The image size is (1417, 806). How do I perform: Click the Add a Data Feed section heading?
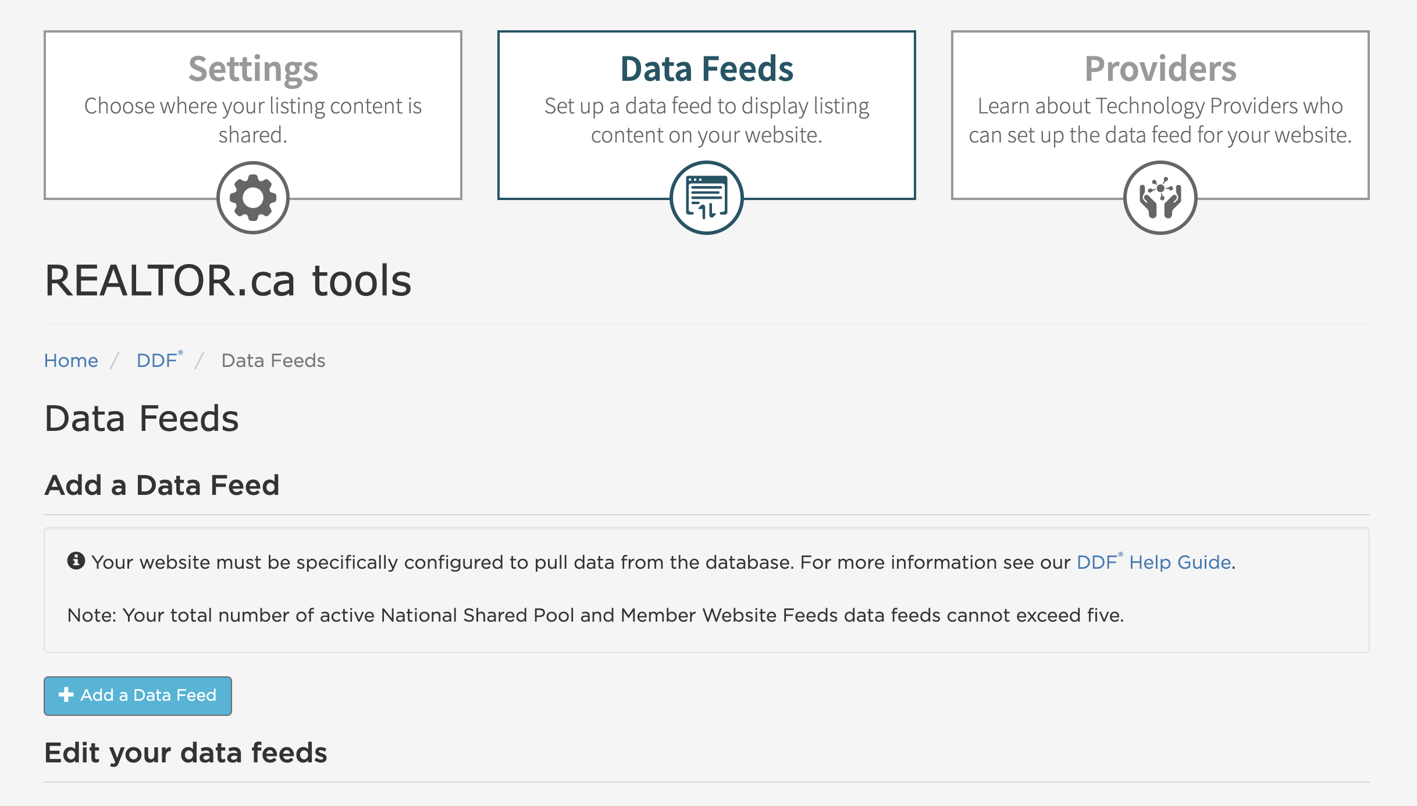[x=162, y=484]
